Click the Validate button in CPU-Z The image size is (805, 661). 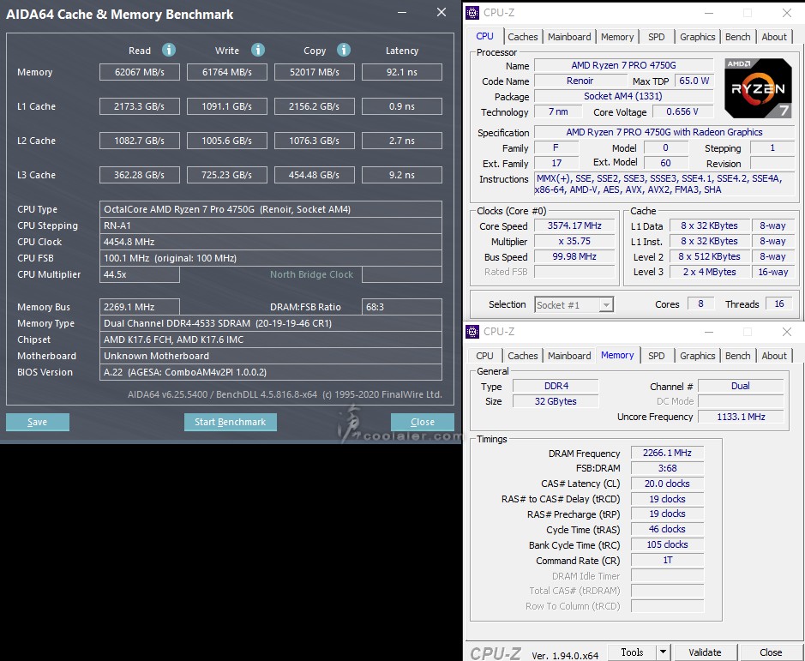(705, 652)
